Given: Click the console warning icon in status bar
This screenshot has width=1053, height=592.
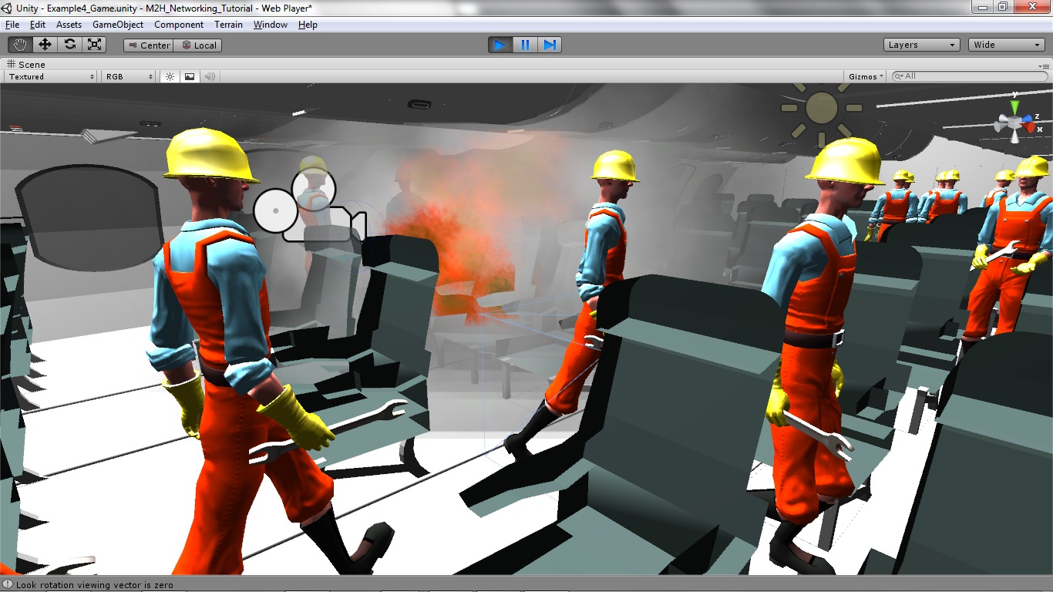Looking at the screenshot, I should [x=8, y=584].
